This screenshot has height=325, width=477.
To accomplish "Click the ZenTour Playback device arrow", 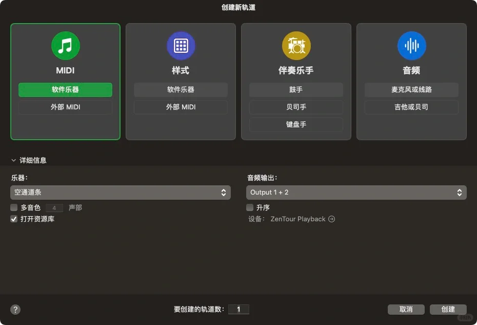I will [331, 219].
